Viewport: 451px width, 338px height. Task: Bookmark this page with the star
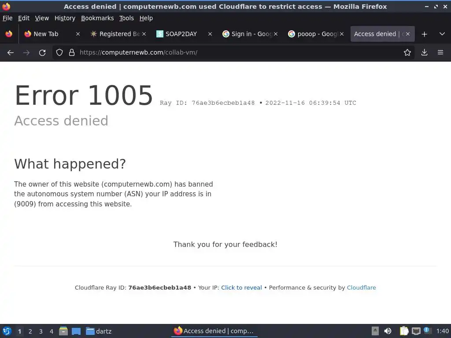coord(407,52)
